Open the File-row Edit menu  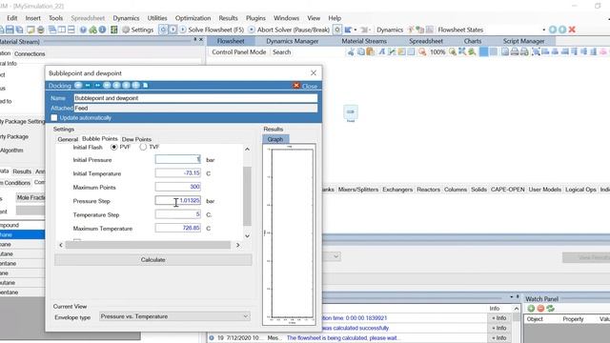point(12,18)
